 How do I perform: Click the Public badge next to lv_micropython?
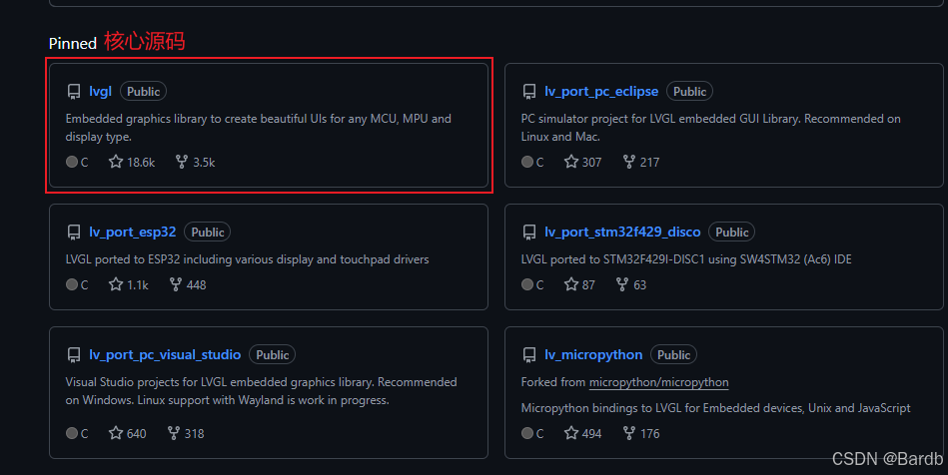tap(673, 354)
